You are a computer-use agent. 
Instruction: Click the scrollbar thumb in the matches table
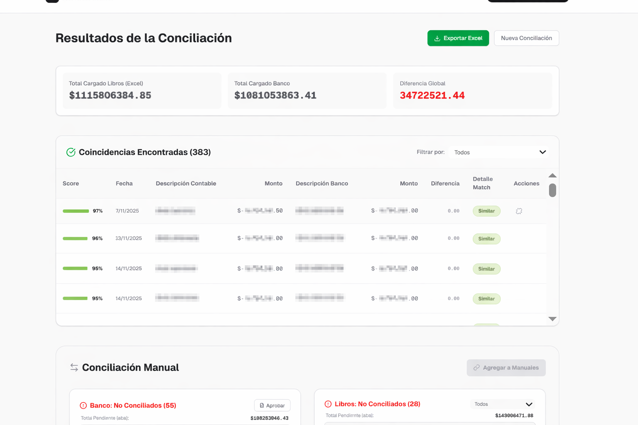pos(552,190)
